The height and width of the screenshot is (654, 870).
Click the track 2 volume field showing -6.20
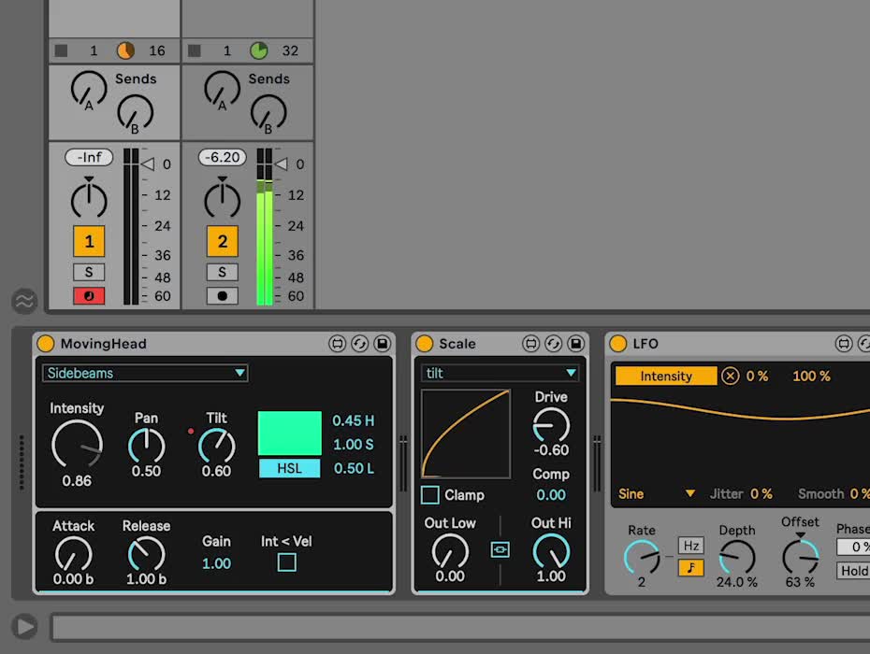click(x=223, y=157)
